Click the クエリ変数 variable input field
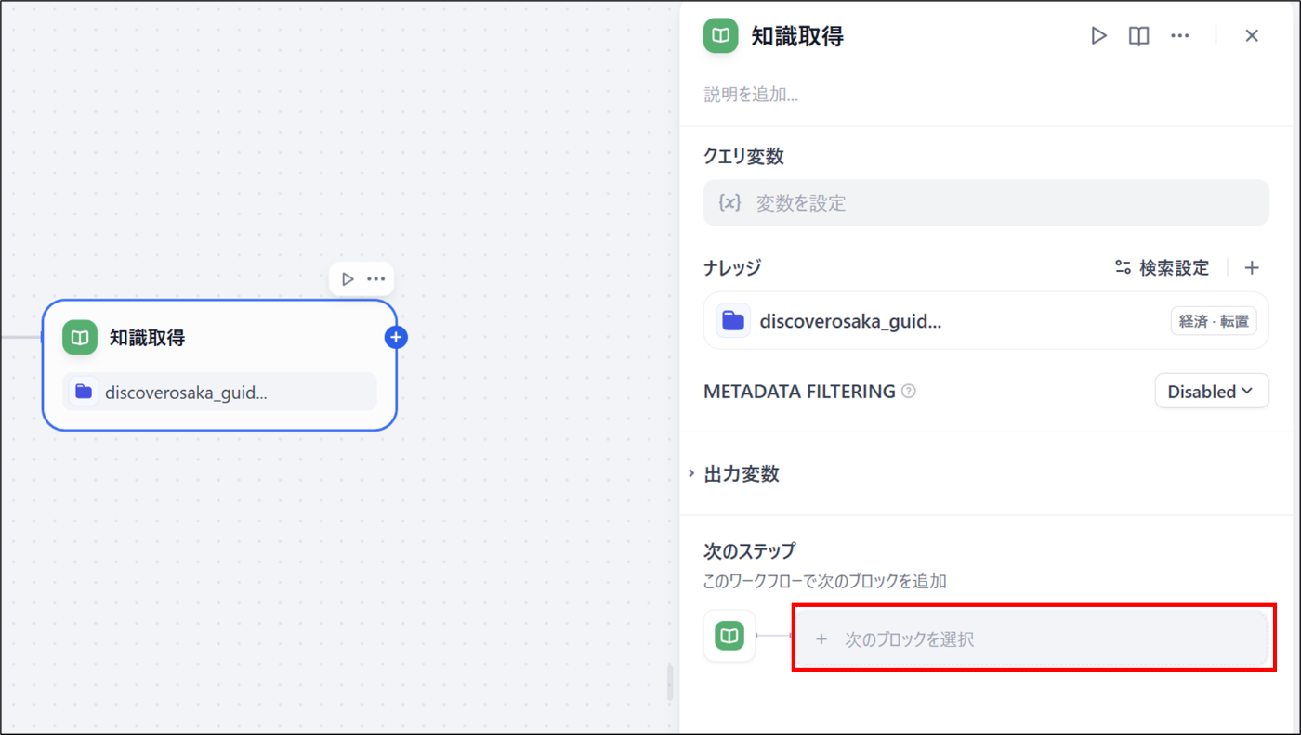Viewport: 1301px width, 735px height. coord(985,203)
